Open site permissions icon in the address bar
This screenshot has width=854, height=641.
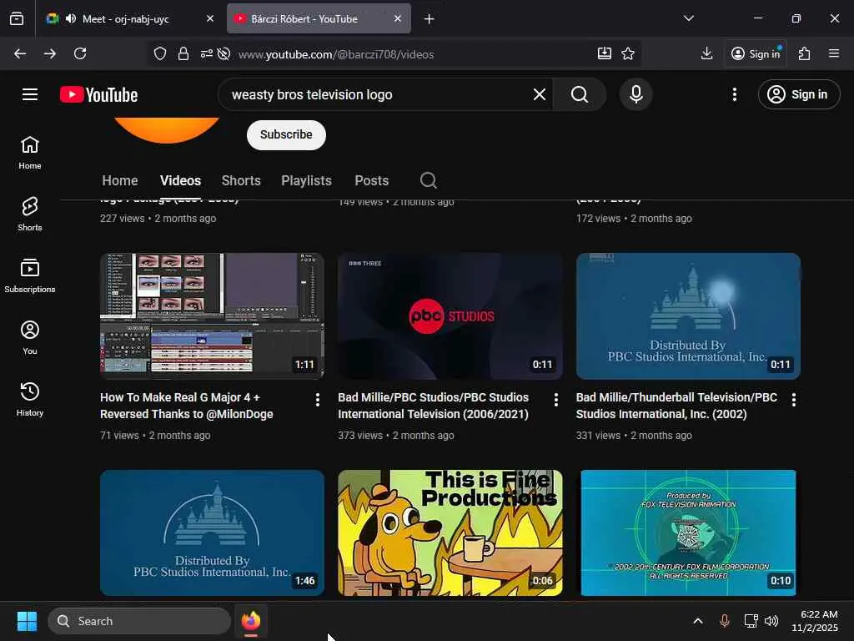[207, 53]
